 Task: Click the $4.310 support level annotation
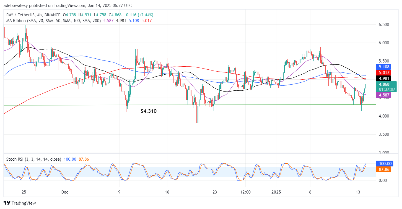tap(149, 111)
